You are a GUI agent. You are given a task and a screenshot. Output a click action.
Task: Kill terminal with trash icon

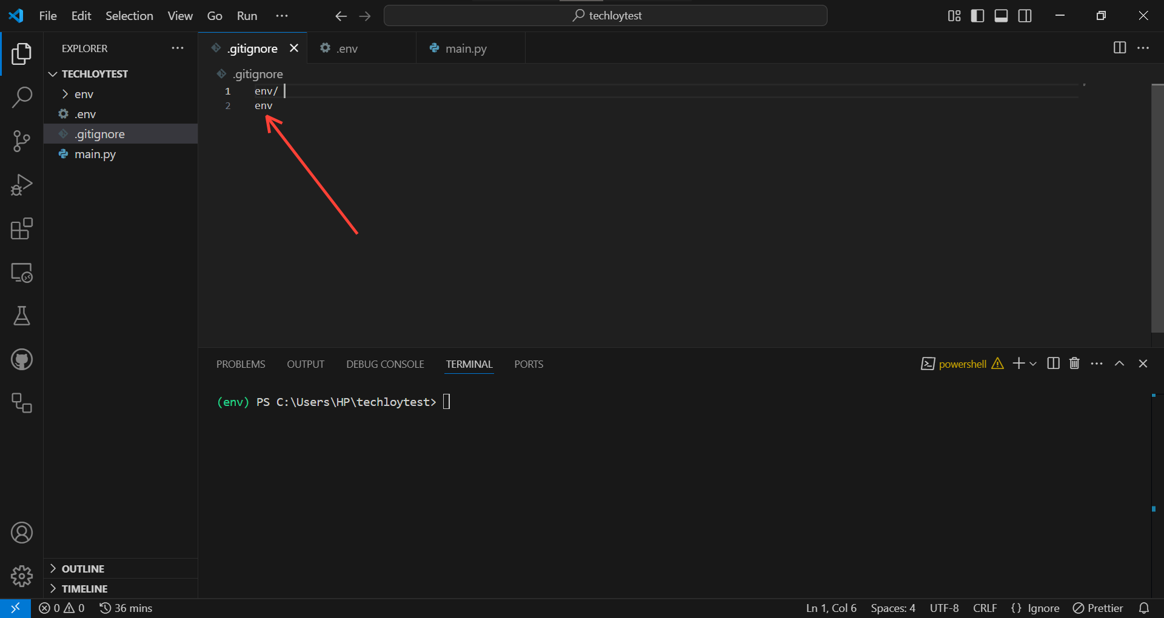(x=1074, y=364)
